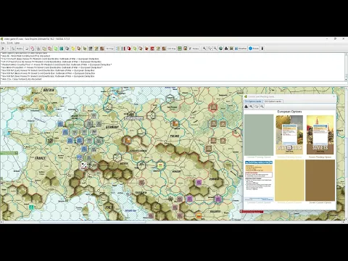
Task: Click the black pieces icon after the globe
Action: point(226,49)
